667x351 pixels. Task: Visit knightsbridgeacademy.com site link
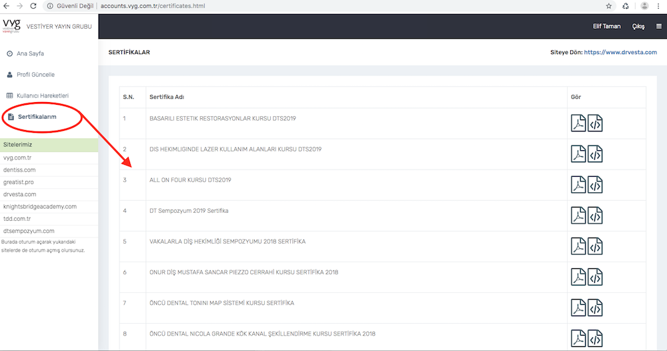coord(40,207)
